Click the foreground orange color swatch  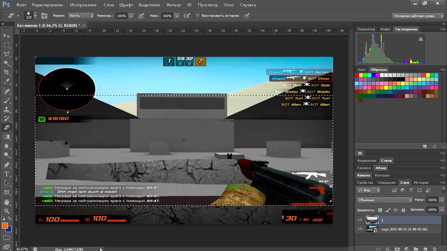5,226
